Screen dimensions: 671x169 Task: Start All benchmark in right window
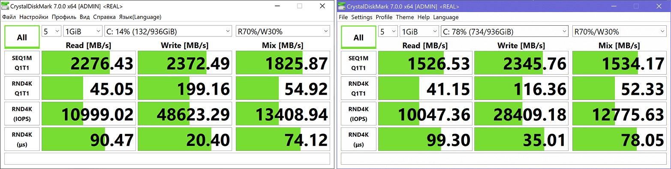358,37
